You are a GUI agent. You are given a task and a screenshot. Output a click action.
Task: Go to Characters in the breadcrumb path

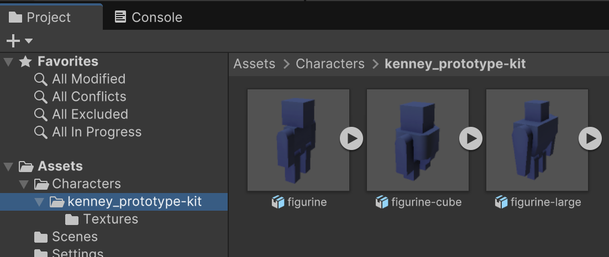[x=330, y=64]
